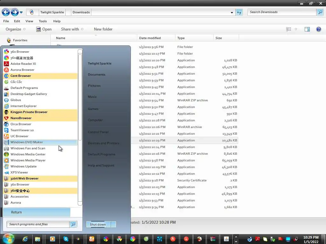Launch Desktop Gadget Gallery
Screen dimensions: 326x244
pyautogui.click(x=40, y=94)
